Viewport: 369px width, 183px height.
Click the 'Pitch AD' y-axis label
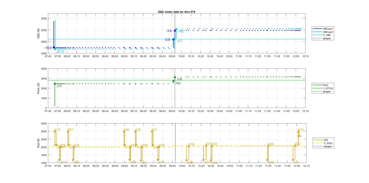point(39,88)
